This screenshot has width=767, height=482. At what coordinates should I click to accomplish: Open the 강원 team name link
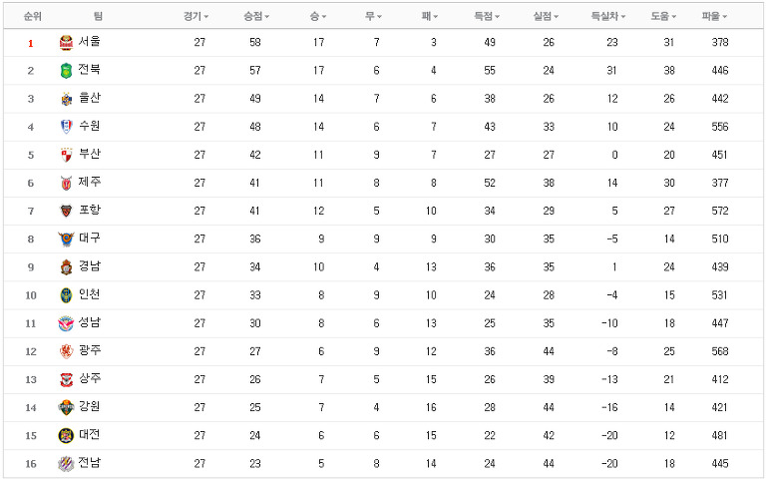click(x=90, y=406)
